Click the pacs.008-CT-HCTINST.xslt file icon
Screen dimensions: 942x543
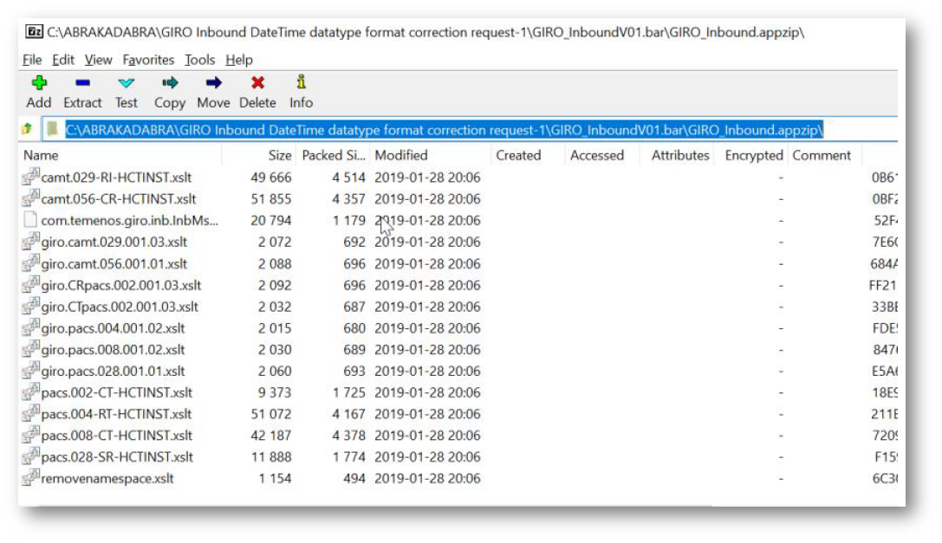[30, 436]
